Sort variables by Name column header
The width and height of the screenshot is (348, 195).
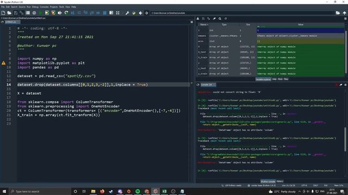tap(203, 24)
